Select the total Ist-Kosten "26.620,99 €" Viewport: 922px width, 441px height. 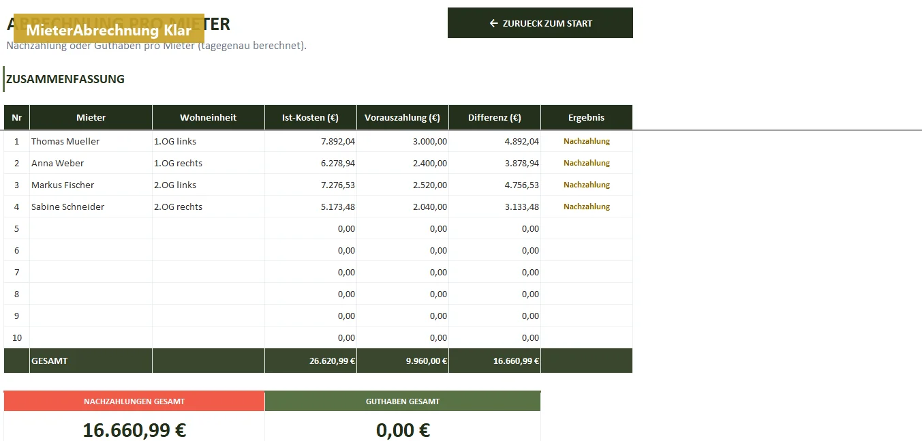pyautogui.click(x=311, y=361)
